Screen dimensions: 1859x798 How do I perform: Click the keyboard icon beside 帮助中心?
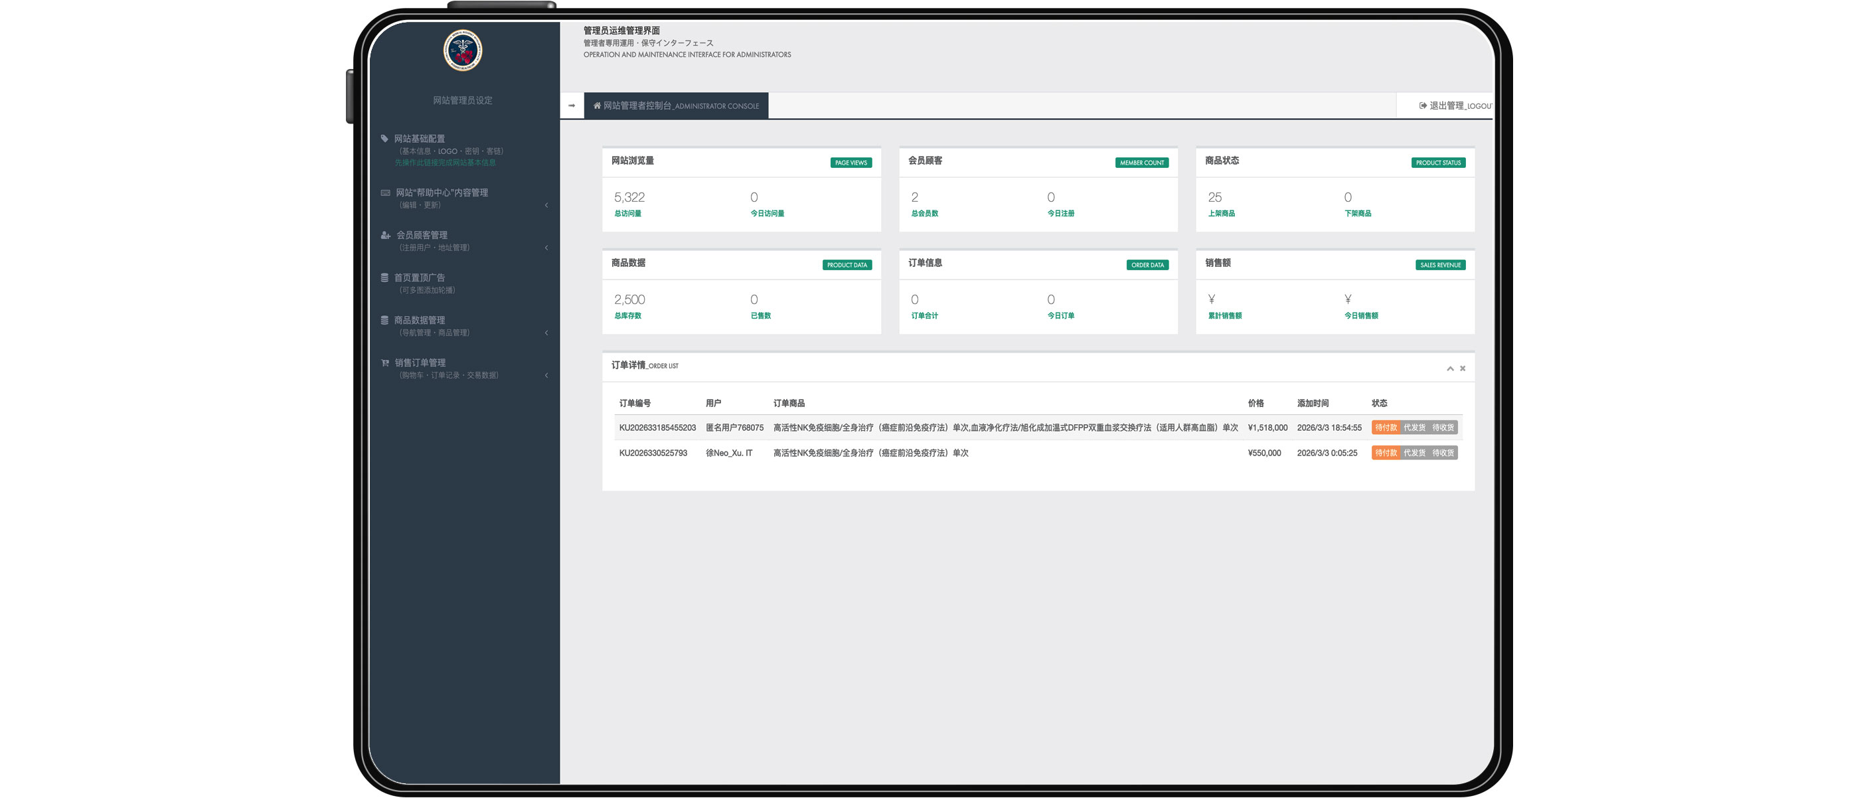click(385, 193)
